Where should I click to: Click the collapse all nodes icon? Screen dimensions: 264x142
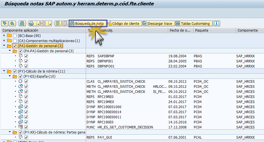[12, 23]
